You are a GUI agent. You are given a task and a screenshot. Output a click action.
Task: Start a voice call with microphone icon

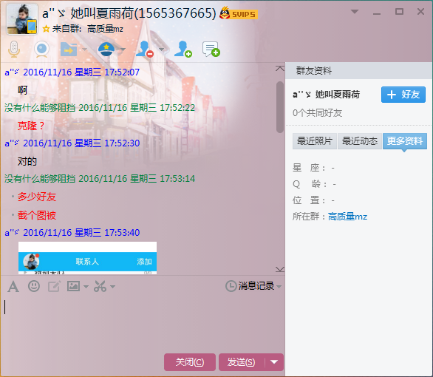click(14, 50)
